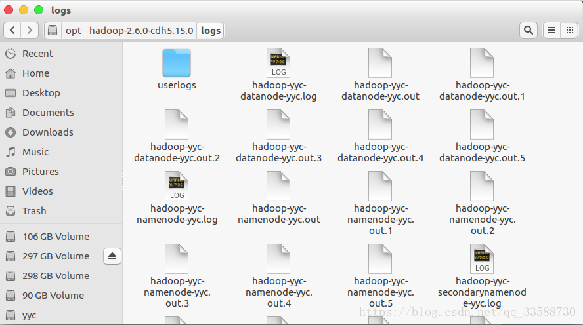583x325 pixels.
Task: Switch to list view
Action: [x=551, y=30]
